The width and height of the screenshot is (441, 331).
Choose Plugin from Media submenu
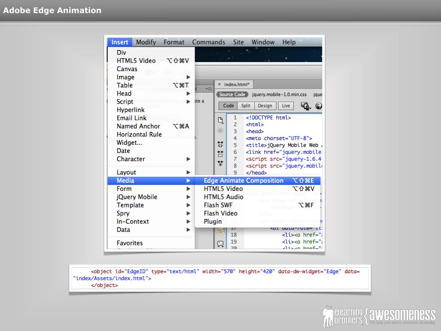point(258,222)
